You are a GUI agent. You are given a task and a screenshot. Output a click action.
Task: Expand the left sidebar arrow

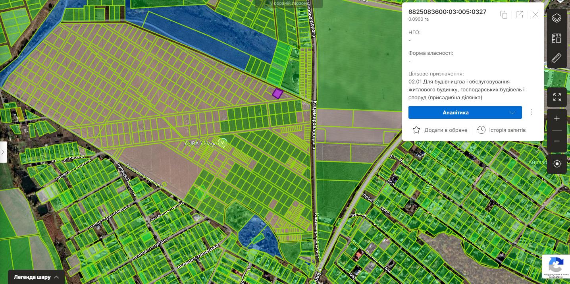(x=3, y=152)
